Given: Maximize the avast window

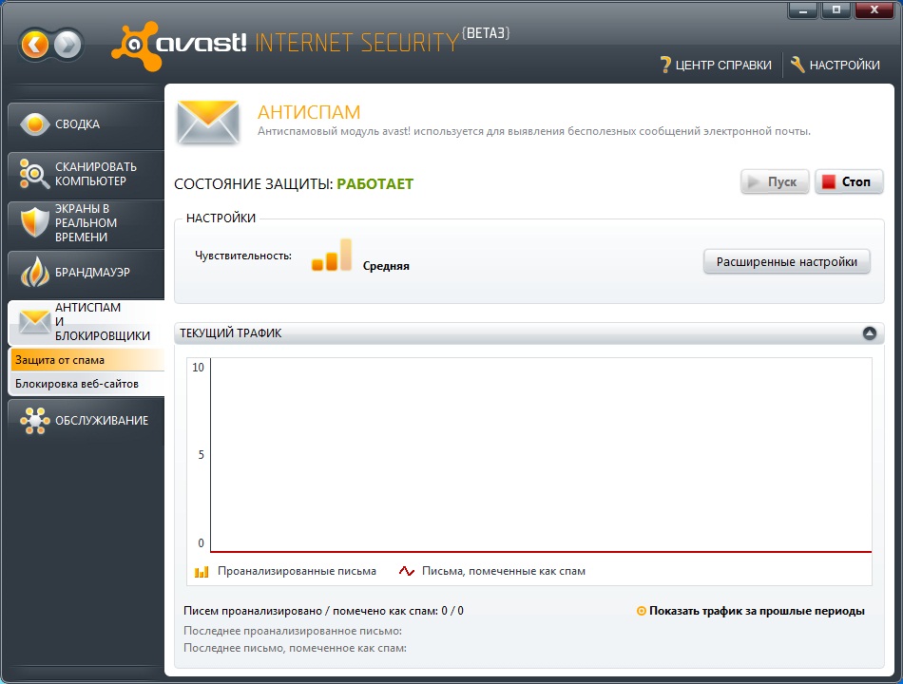Looking at the screenshot, I should (x=836, y=10).
